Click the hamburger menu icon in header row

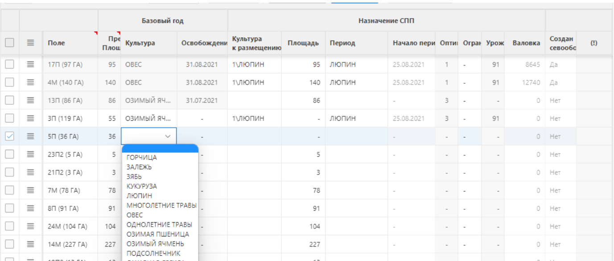pos(31,43)
